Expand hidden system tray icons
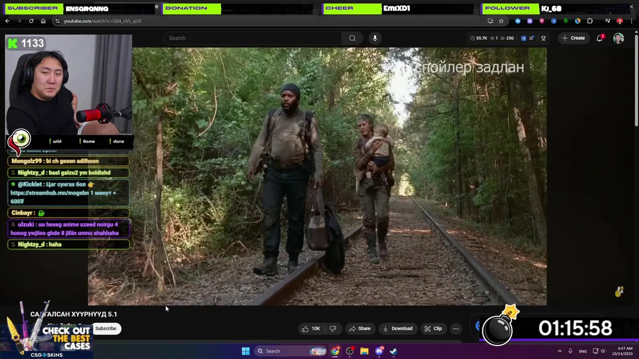This screenshot has height=359, width=639. tap(560, 351)
